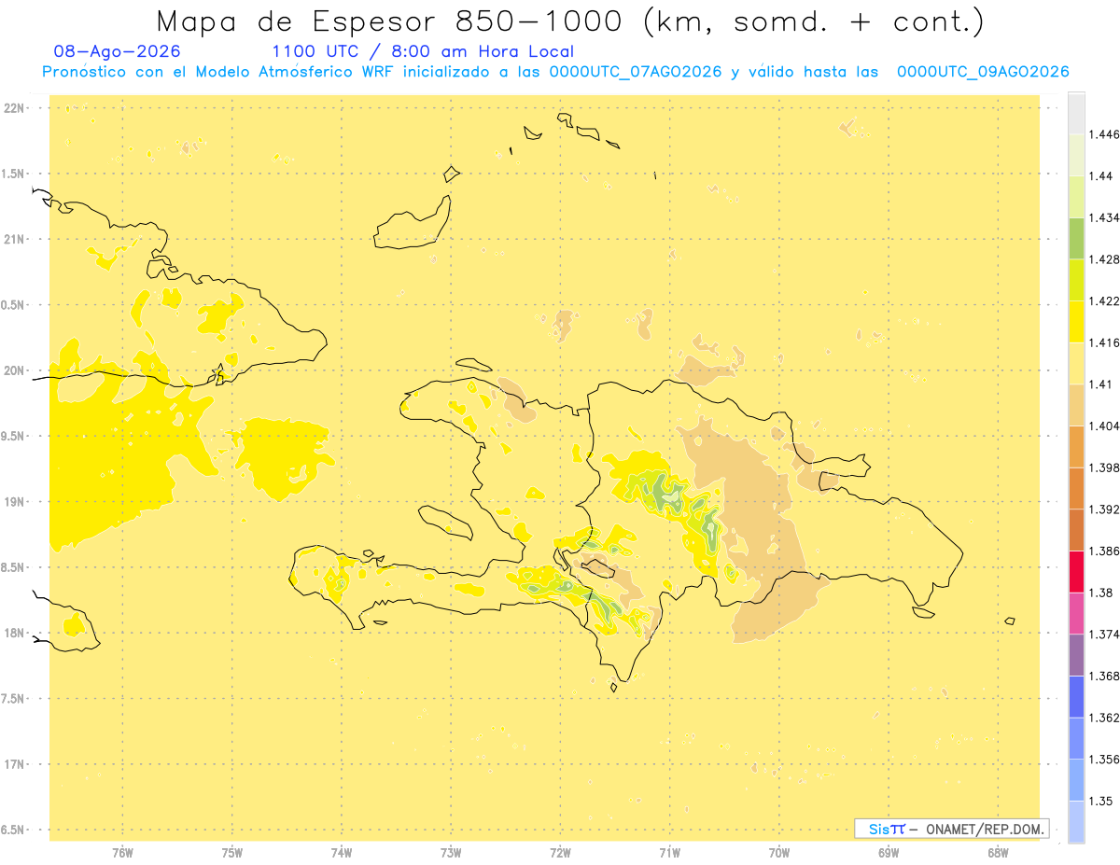Click the time text '1100 UTC / 8:00 am Hora Local'
1120x865 pixels.
coord(423,52)
